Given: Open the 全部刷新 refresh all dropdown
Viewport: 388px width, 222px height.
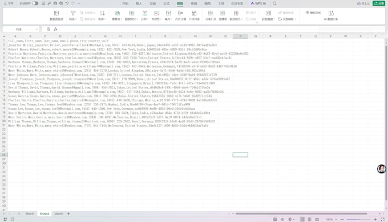Looking at the screenshot, I should pos(296,19).
